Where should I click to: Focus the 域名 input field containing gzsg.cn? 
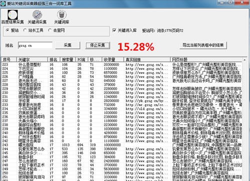[x=35, y=45]
